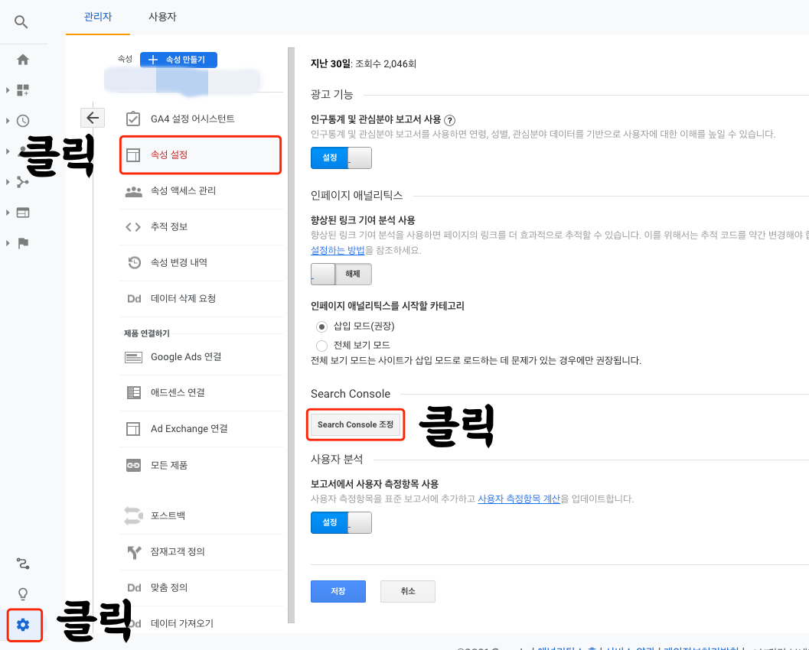Select the Home icon in the sidebar
809x650 pixels.
click(22, 60)
